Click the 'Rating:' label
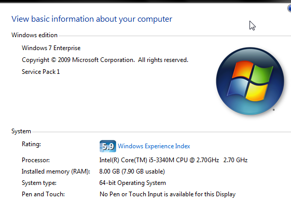Screen dimensions: 291x203 [31, 144]
